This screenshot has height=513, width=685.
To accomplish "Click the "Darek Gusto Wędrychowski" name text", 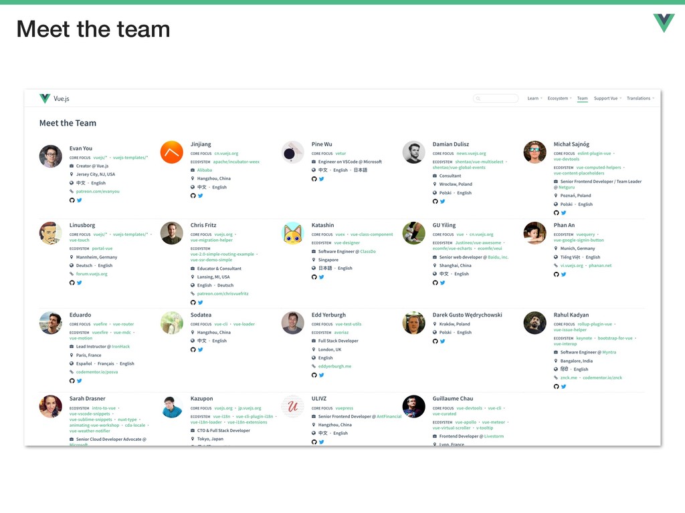I will (468, 315).
